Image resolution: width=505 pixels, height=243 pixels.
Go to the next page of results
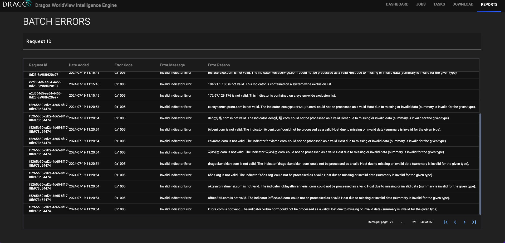[464, 222]
